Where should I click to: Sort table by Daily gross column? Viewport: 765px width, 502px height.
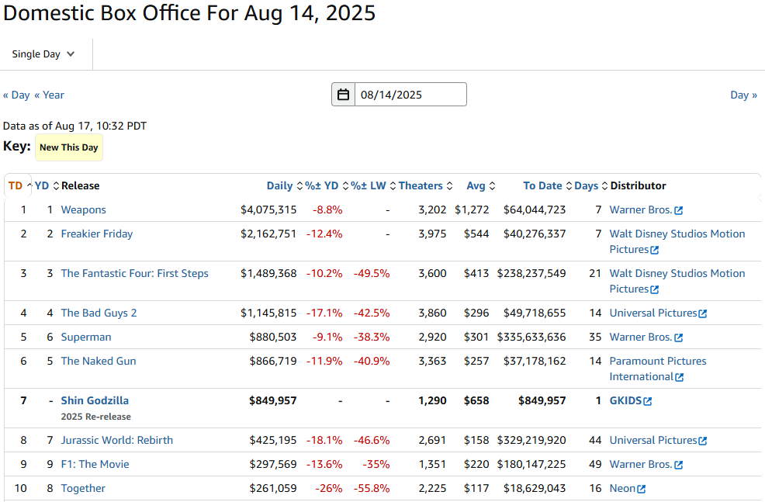[285, 186]
